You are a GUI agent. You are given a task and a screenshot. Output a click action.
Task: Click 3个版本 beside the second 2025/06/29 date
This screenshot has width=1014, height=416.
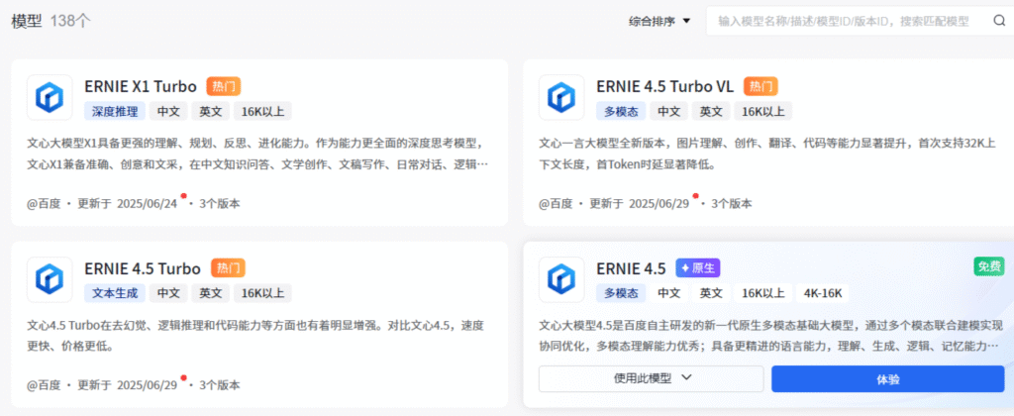coord(219,385)
